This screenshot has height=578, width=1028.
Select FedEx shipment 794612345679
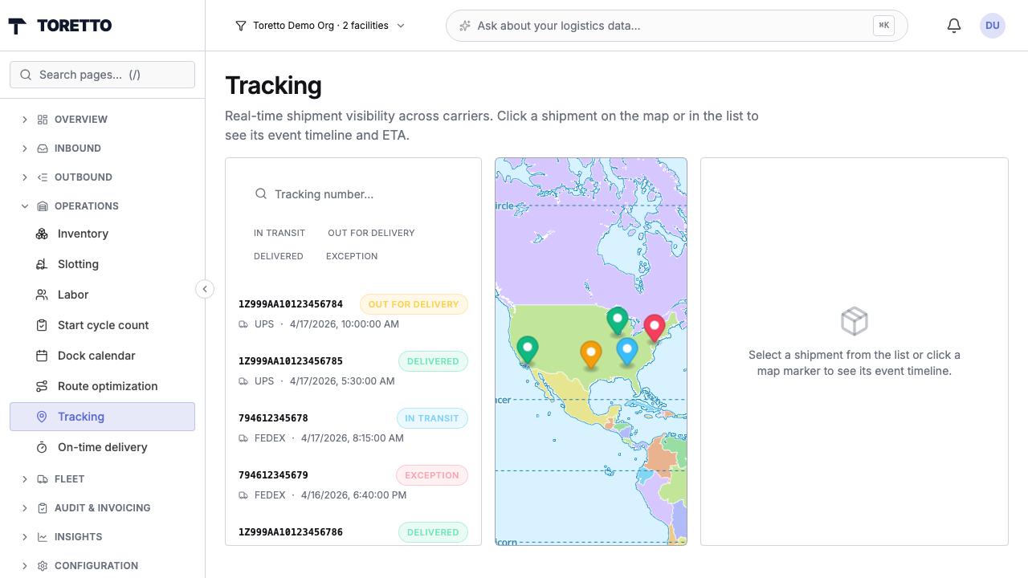pyautogui.click(x=353, y=485)
